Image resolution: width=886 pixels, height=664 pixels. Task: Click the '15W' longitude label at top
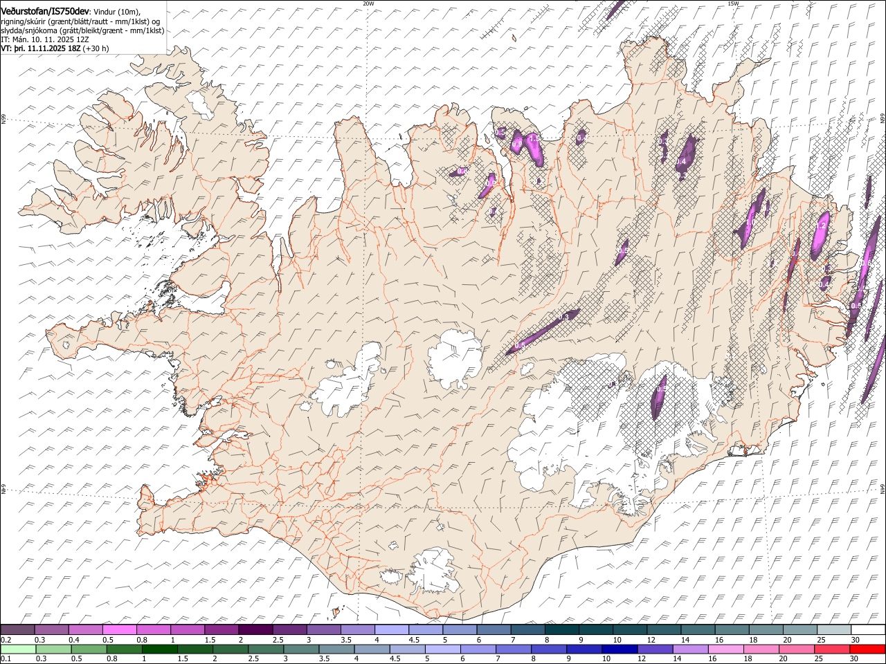[733, 3]
